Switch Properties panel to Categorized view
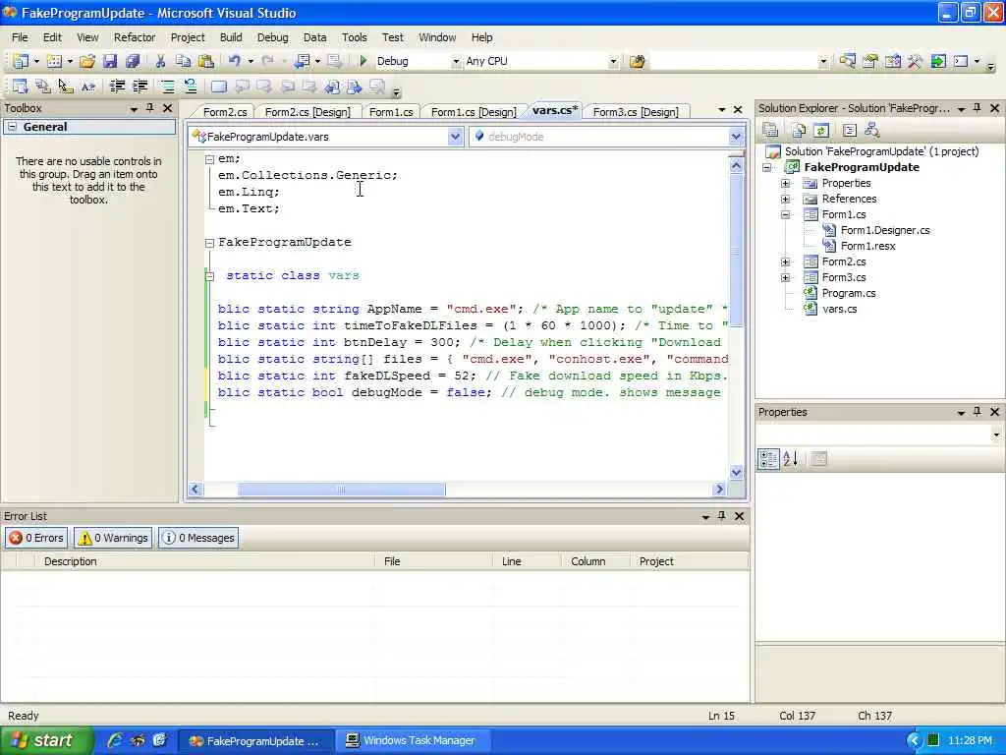This screenshot has height=755, width=1006. [x=768, y=458]
